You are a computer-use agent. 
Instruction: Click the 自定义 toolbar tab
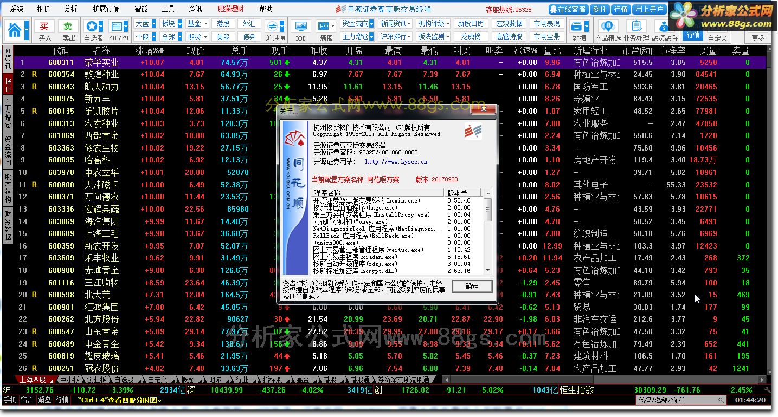coord(717,38)
